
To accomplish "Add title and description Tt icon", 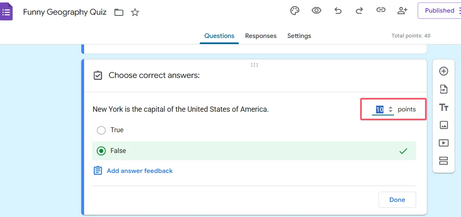I will tap(443, 107).
